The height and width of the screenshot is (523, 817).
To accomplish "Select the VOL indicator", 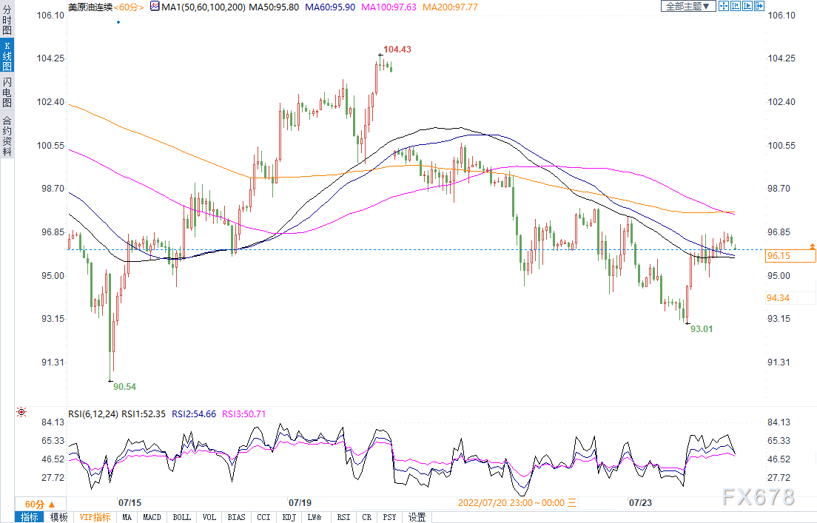I will point(209,517).
